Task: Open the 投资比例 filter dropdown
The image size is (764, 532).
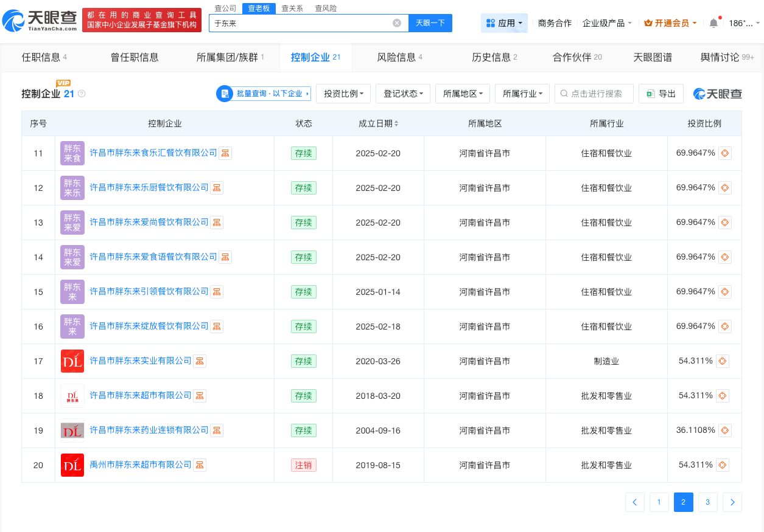Action: coord(343,94)
